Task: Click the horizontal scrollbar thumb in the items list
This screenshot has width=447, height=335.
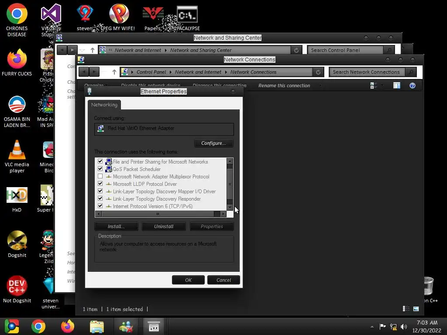Action: [x=158, y=214]
